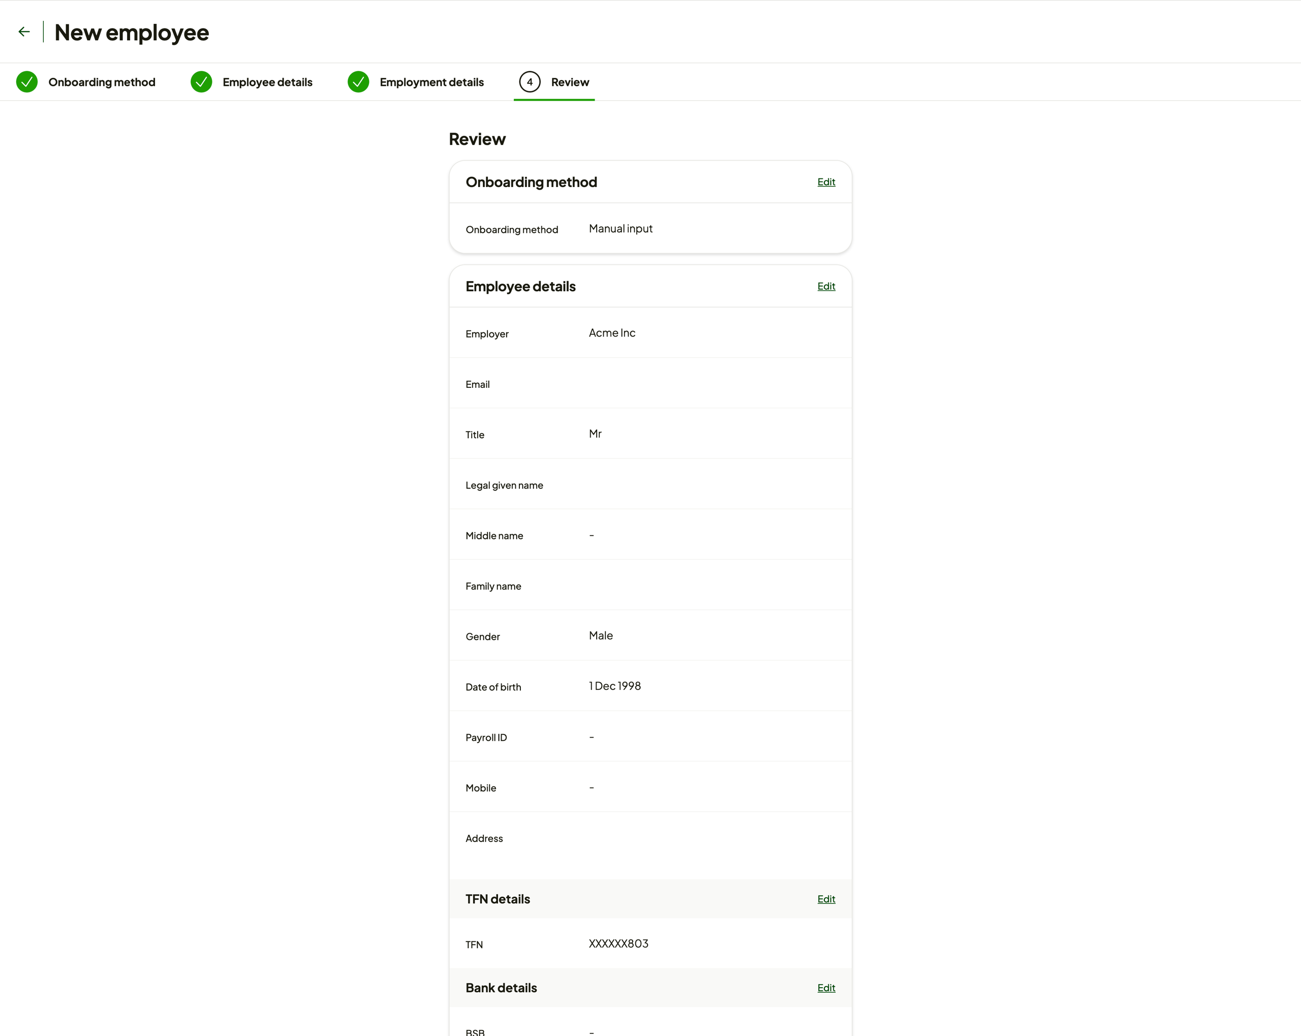Click the Employment details green checkmark icon

coord(358,82)
